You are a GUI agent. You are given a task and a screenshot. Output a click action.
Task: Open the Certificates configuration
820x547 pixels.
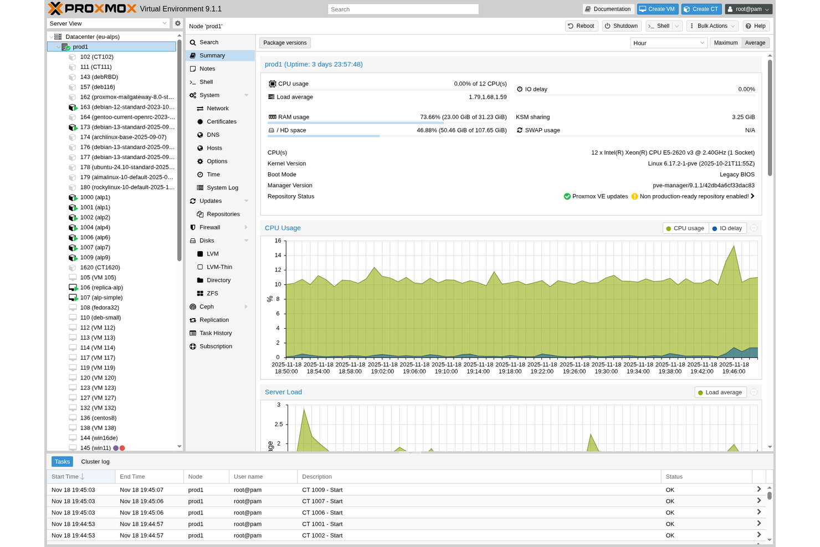tap(199, 121)
